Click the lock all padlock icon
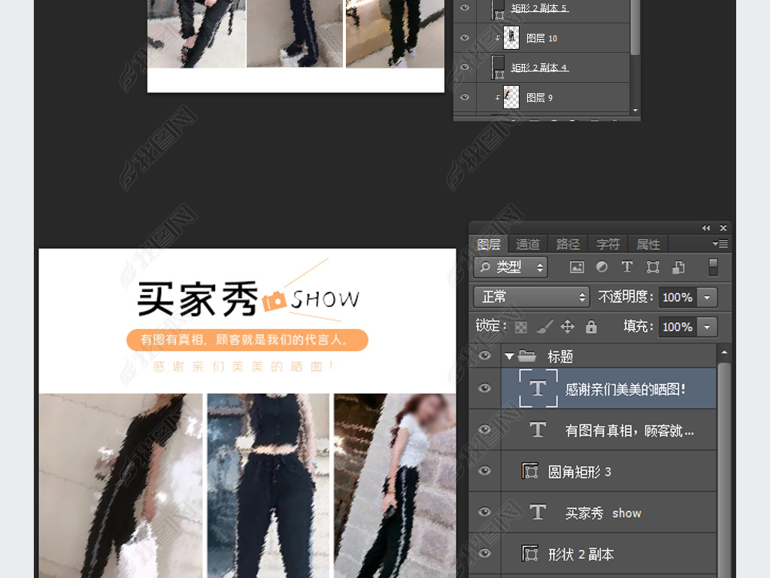Viewport: 770px width, 578px height. 591,327
